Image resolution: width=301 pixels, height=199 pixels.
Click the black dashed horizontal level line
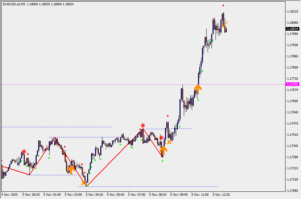pos(56,127)
